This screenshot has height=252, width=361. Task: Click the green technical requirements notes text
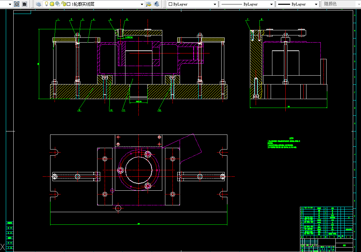point(284,143)
